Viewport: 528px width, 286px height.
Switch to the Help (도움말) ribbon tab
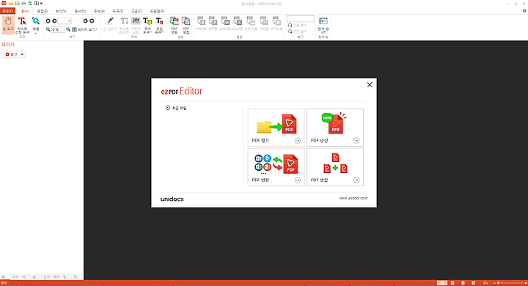tap(157, 11)
